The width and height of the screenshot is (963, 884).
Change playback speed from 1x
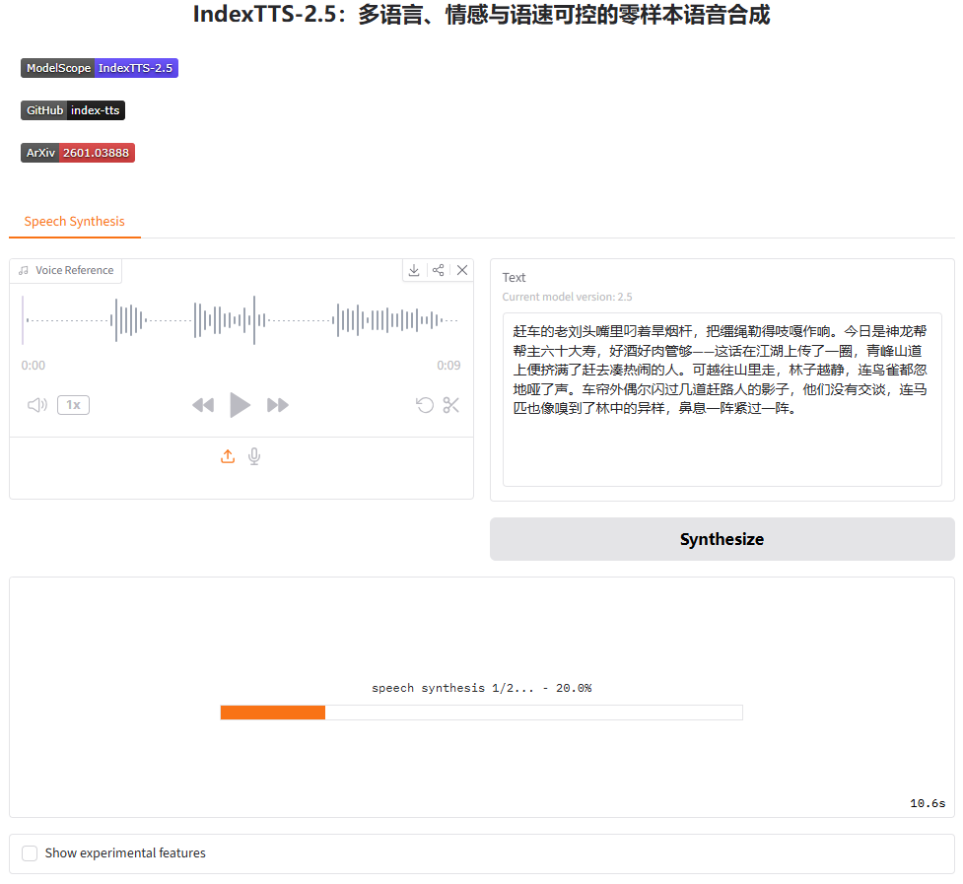pos(73,405)
